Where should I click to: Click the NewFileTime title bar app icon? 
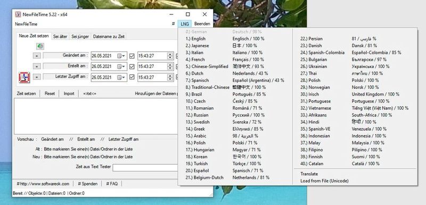tap(18, 14)
